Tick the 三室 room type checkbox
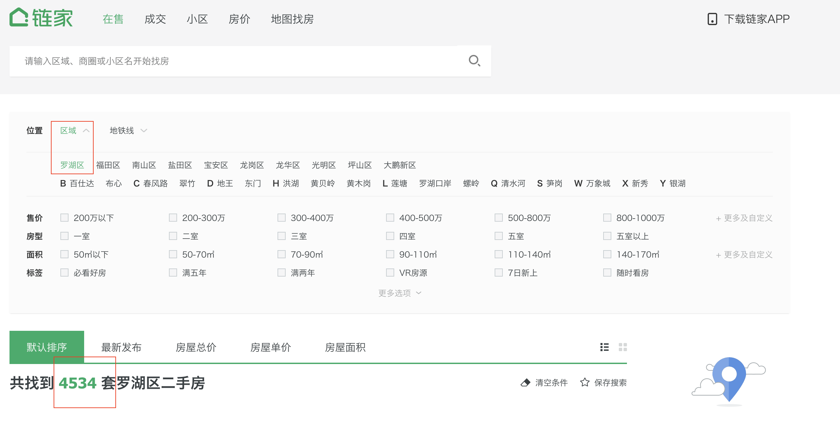Screen dimensions: 840x423 (x=282, y=236)
